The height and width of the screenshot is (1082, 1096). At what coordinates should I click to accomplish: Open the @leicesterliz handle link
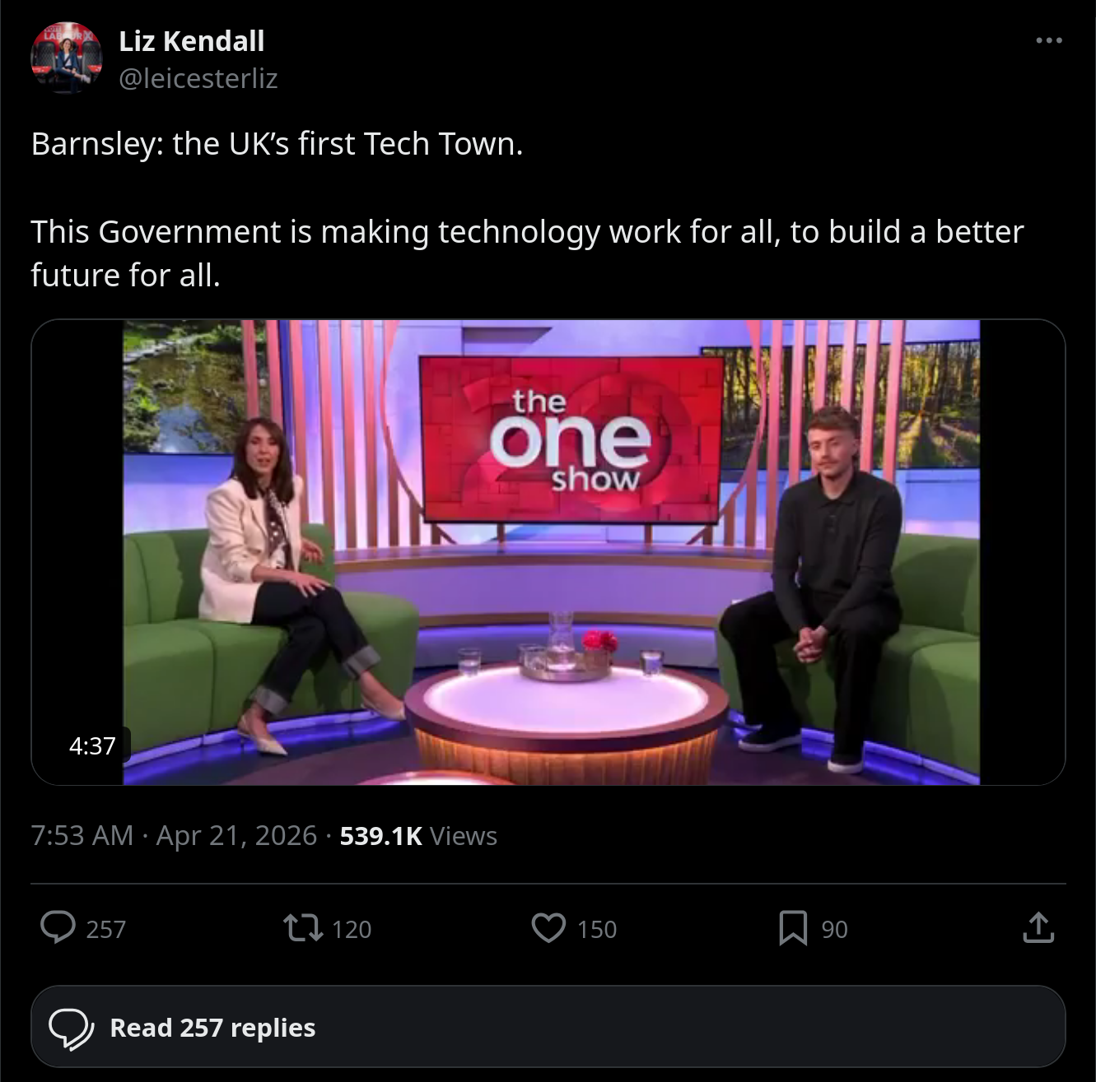coord(198,78)
